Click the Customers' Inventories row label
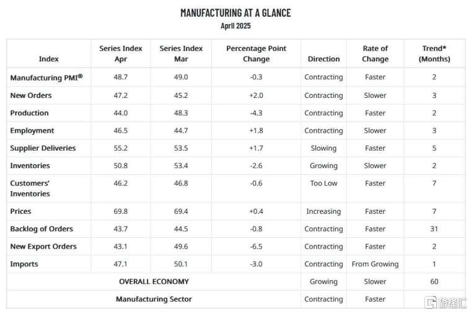Viewport: 471px width, 313px height. [x=30, y=188]
